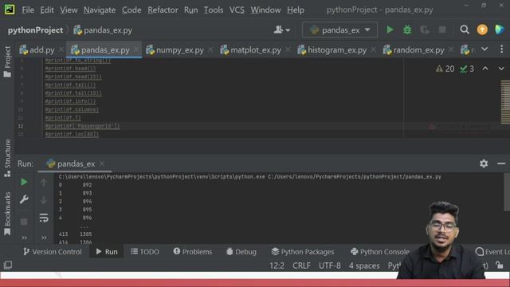Open the TODO tool window

[x=145, y=252]
